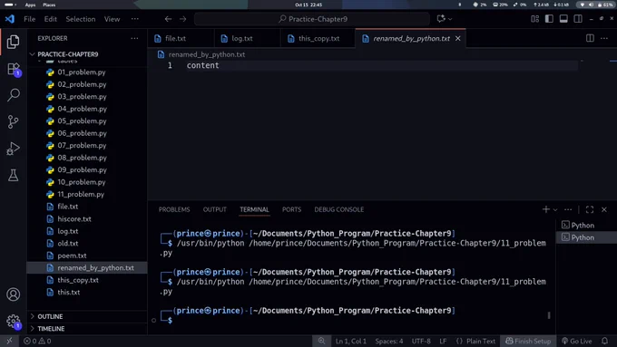
Task: Toggle the bottom panel visibility
Action: coord(563,19)
